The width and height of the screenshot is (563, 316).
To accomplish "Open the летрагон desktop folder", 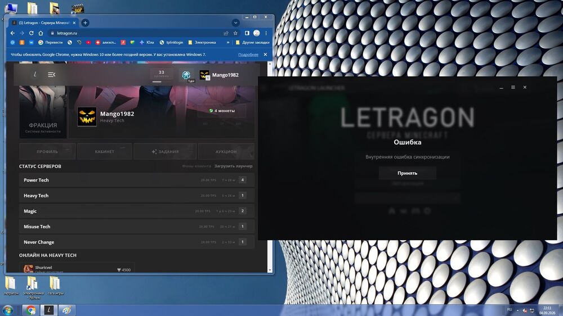I will tap(11, 286).
